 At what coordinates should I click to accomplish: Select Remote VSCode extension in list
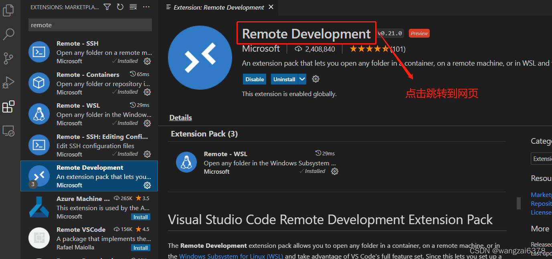89,238
